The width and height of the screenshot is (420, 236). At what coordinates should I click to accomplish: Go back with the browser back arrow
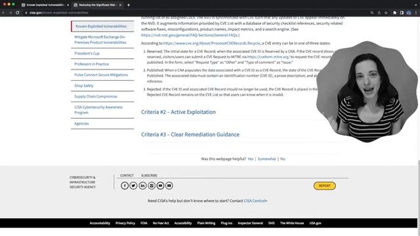[3, 12]
